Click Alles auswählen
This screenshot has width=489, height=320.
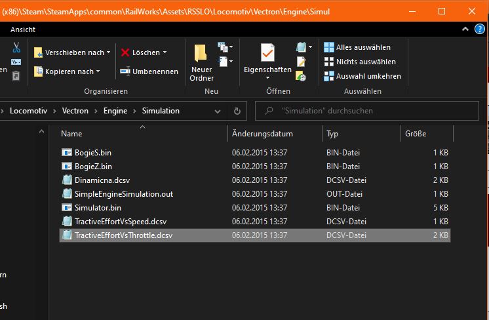[x=357, y=47]
